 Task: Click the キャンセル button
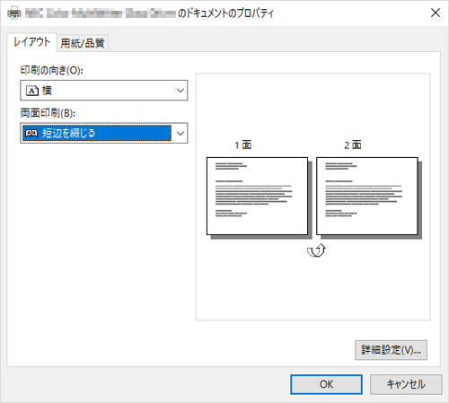coord(406,384)
